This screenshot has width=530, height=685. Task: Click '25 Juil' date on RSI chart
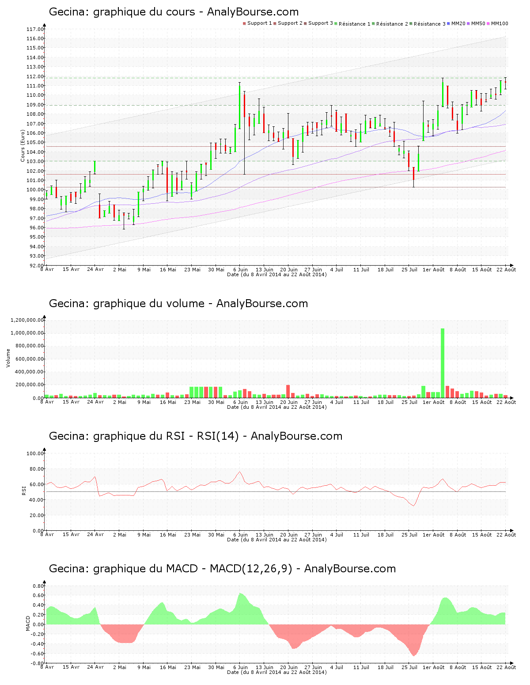(x=409, y=535)
